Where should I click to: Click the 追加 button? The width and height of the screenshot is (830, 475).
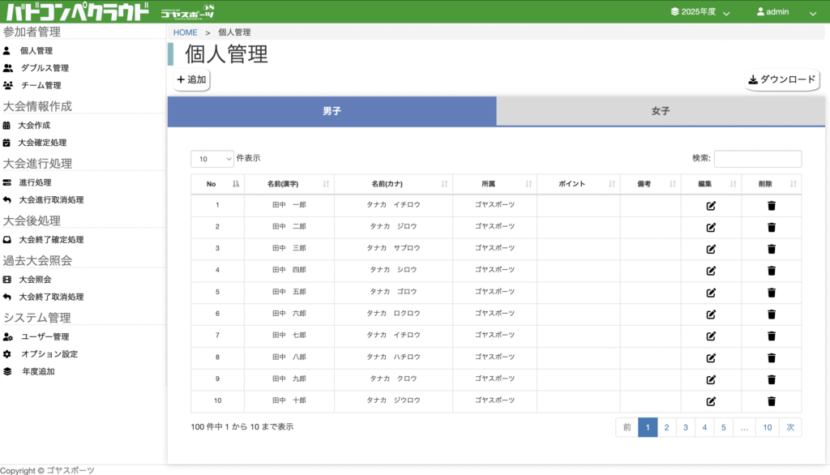pos(192,80)
